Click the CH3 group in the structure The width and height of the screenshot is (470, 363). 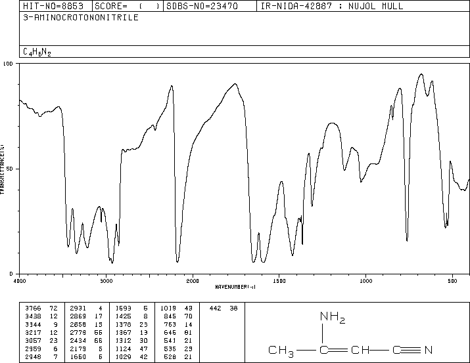[281, 351]
